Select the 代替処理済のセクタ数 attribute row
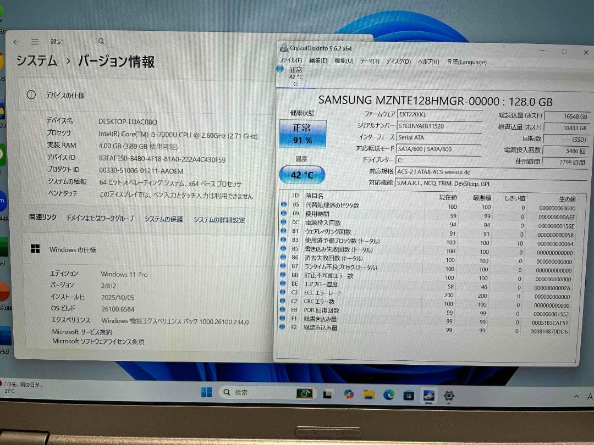 point(429,206)
